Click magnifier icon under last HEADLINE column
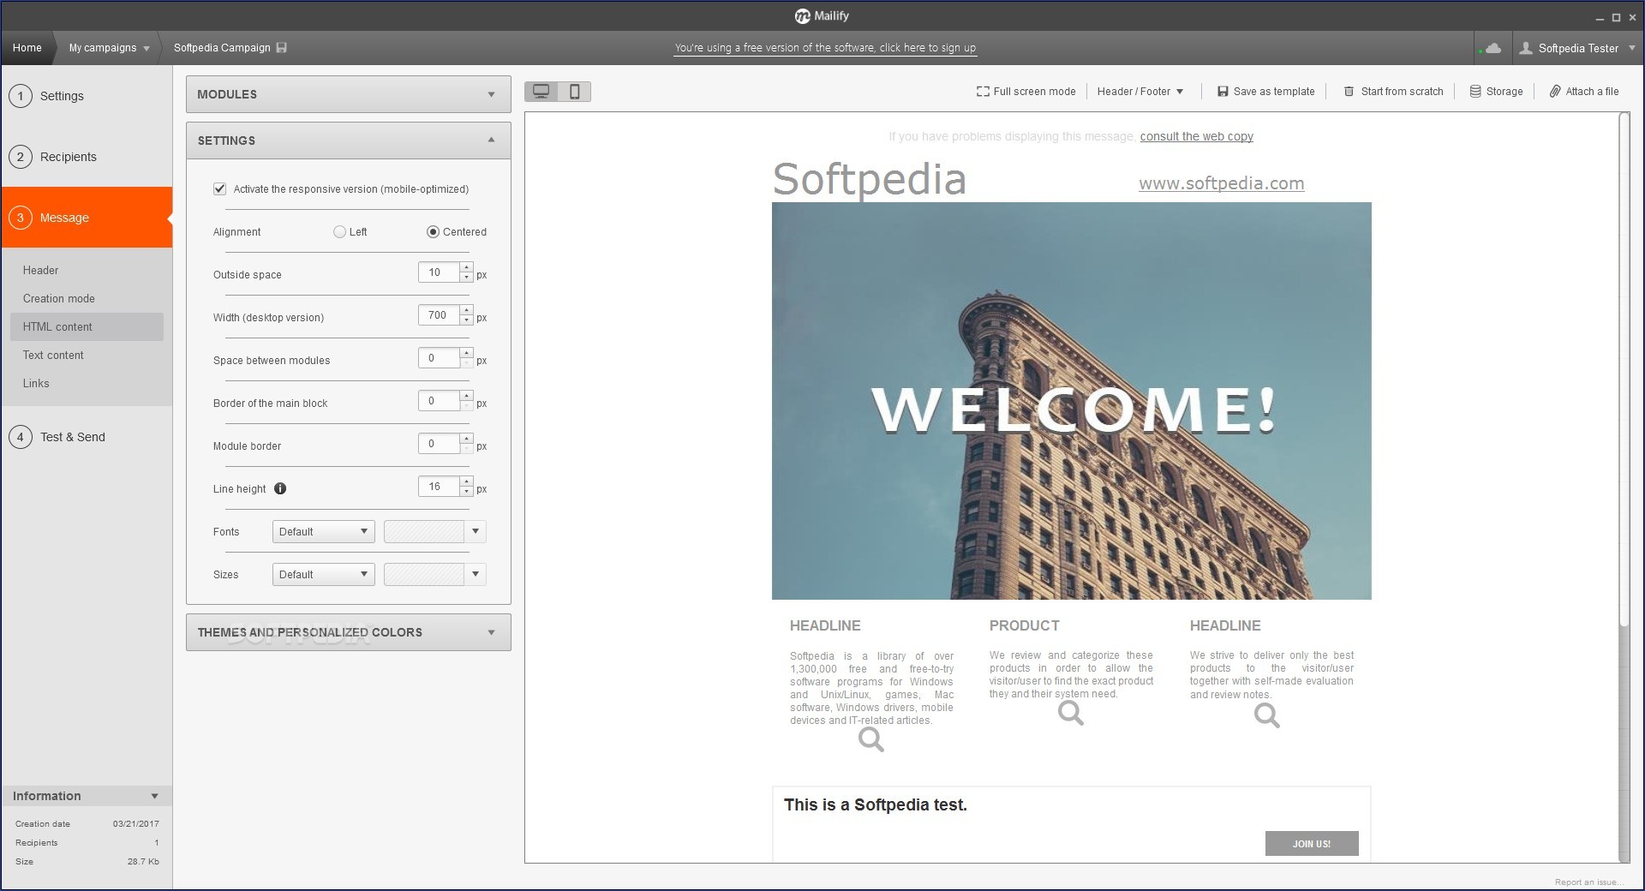Image resolution: width=1645 pixels, height=891 pixels. coord(1267,715)
